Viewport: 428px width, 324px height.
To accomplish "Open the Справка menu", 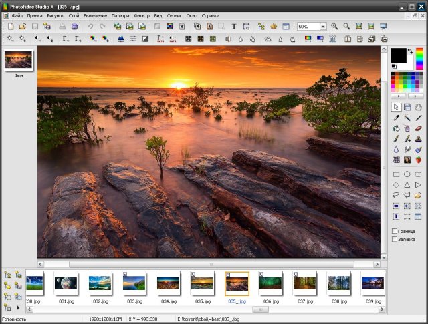I will pos(210,15).
